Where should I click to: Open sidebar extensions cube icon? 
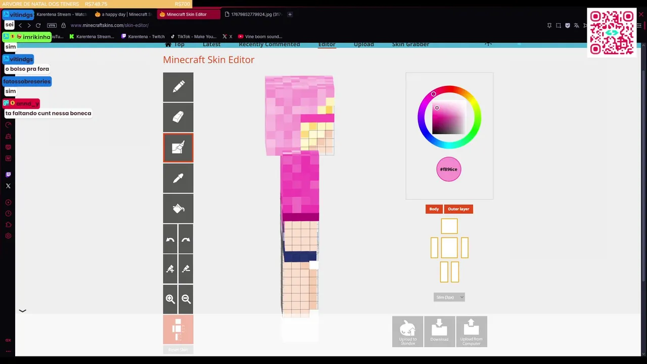tap(8, 225)
